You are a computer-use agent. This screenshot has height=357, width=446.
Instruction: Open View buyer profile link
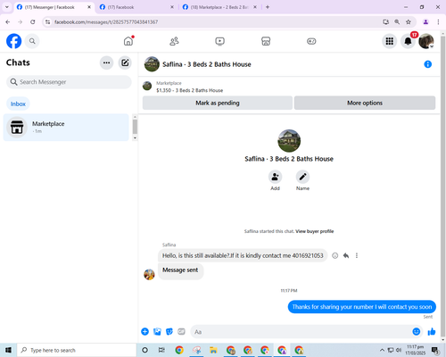tap(315, 231)
